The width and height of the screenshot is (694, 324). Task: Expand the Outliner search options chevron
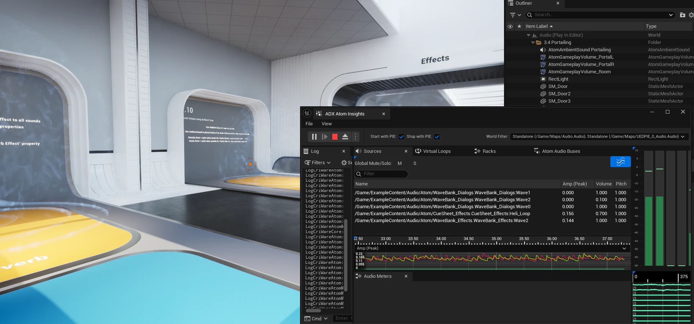(671, 15)
